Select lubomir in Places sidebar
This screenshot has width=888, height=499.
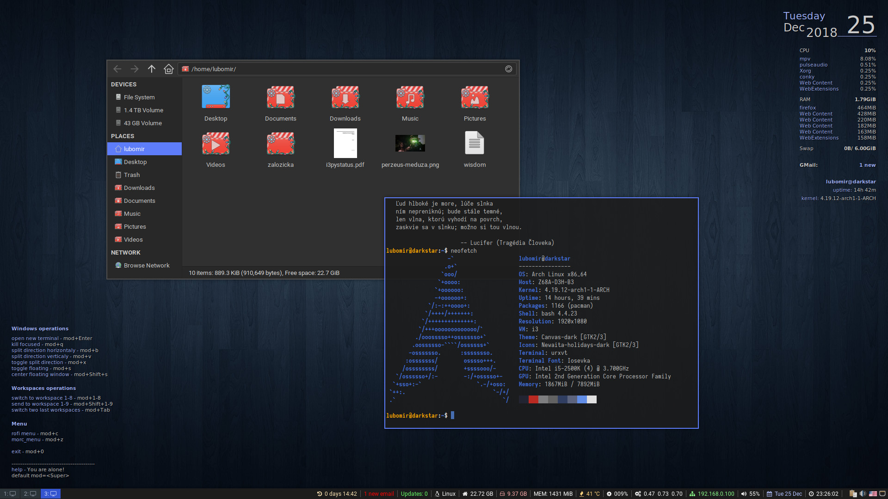click(144, 149)
